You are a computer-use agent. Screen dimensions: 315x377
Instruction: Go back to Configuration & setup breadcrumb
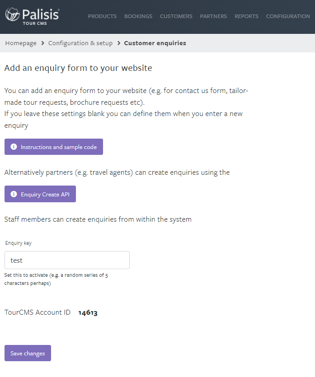coord(80,43)
